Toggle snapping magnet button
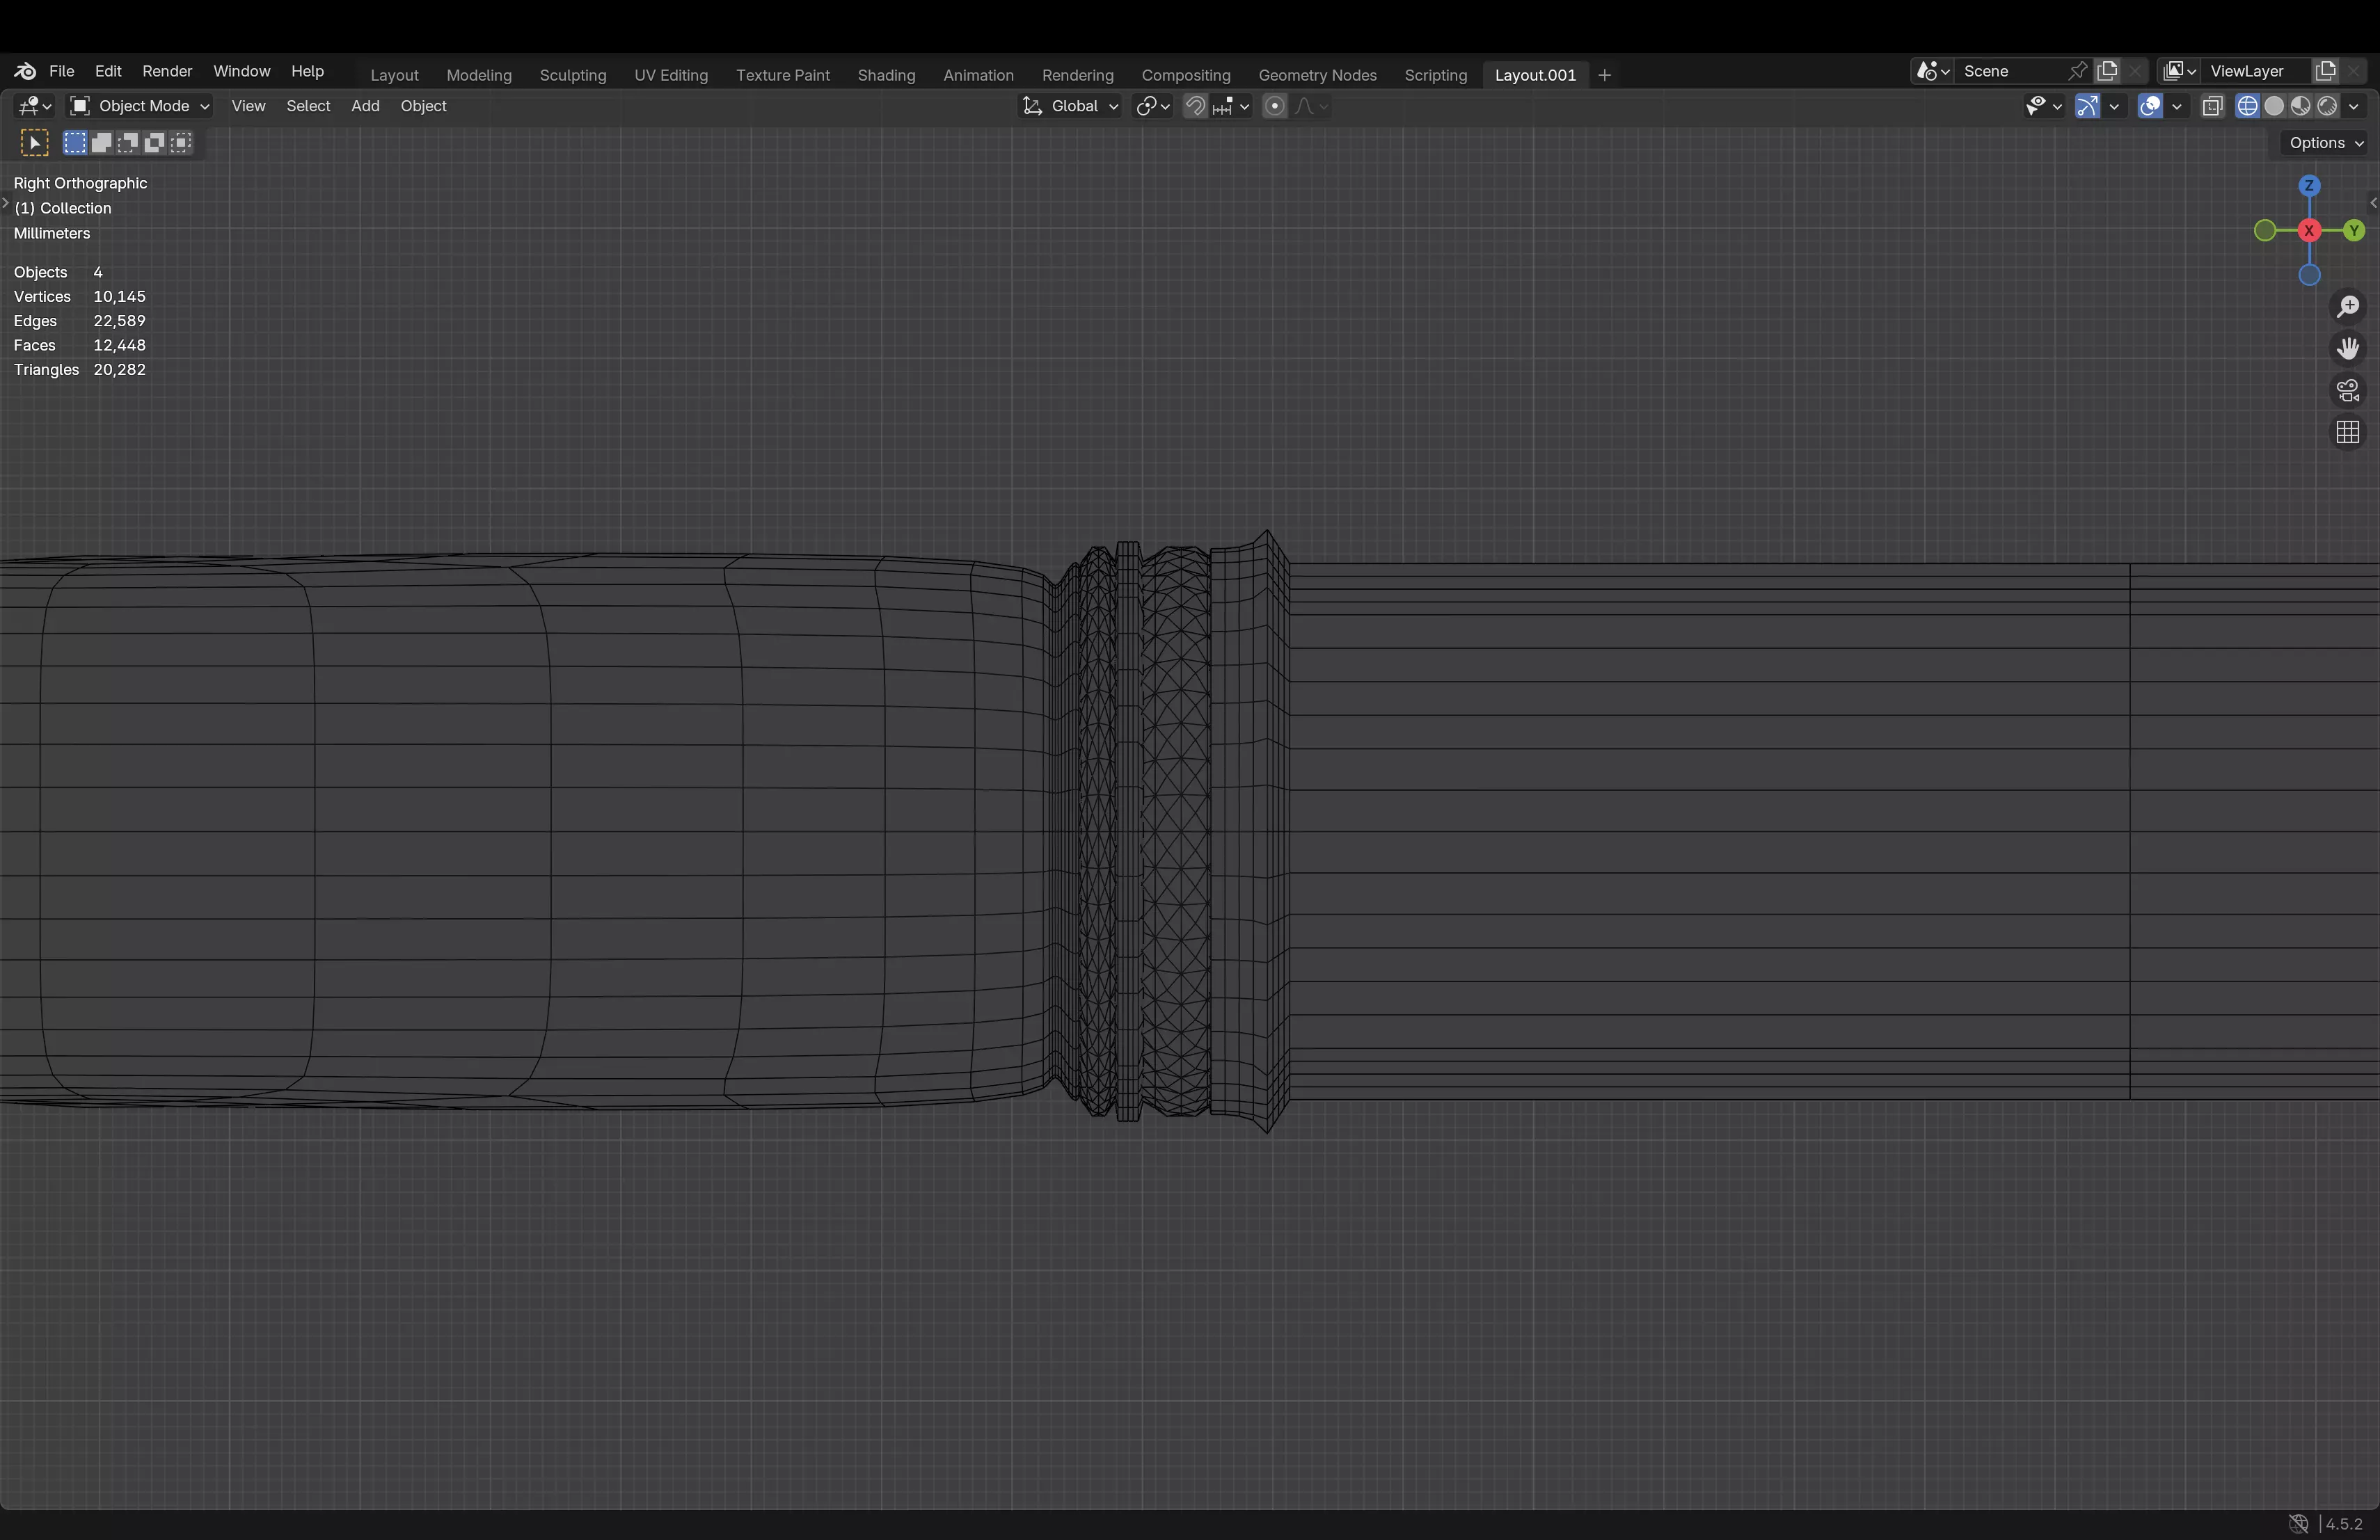Screen dimensions: 2380x1540 coord(1195,106)
